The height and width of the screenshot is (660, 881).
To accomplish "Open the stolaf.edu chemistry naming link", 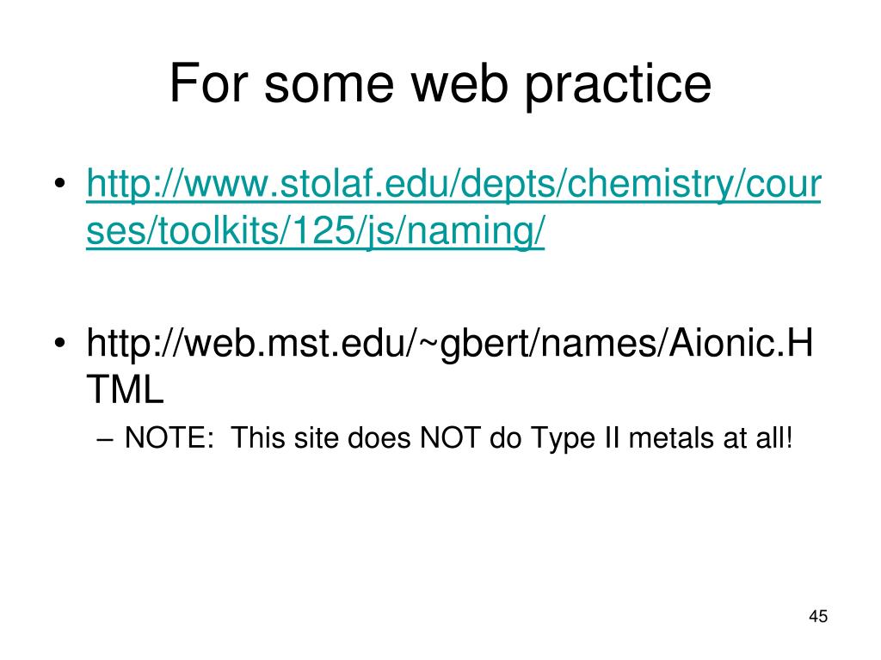I will tap(453, 206).
